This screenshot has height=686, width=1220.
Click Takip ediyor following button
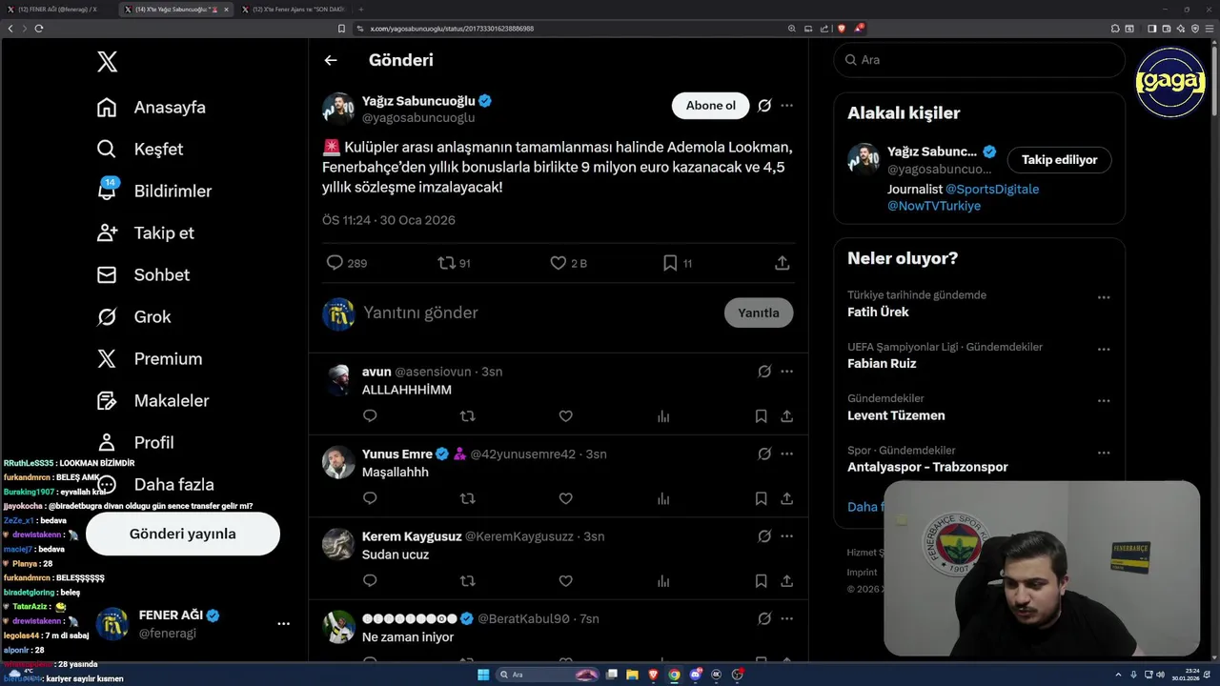pyautogui.click(x=1060, y=160)
